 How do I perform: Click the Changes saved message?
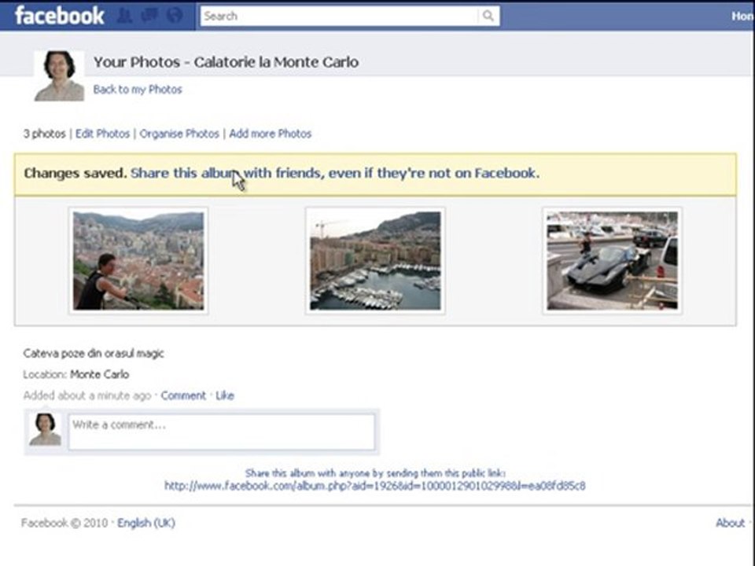75,173
